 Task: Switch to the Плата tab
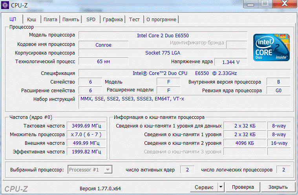coord(50,19)
